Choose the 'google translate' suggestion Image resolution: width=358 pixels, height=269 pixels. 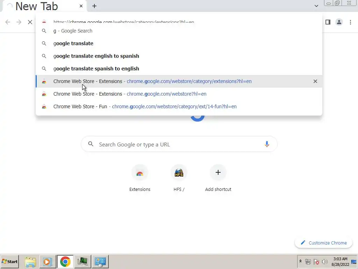(x=179, y=43)
